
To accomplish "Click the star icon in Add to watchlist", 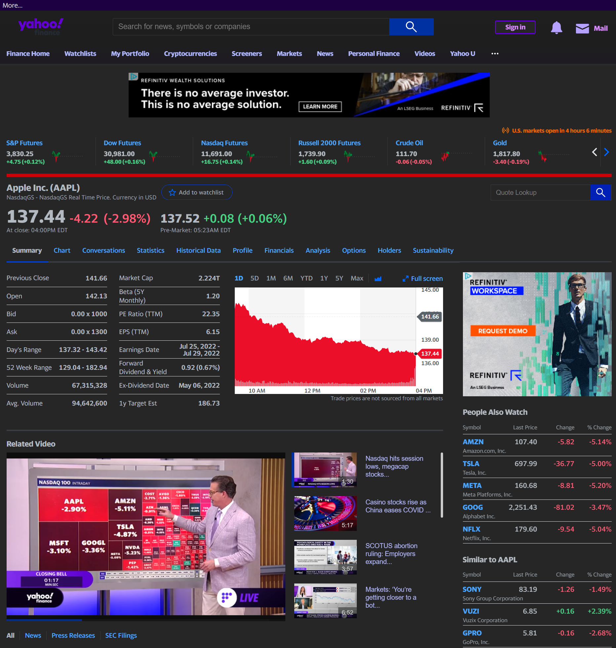I will point(172,193).
